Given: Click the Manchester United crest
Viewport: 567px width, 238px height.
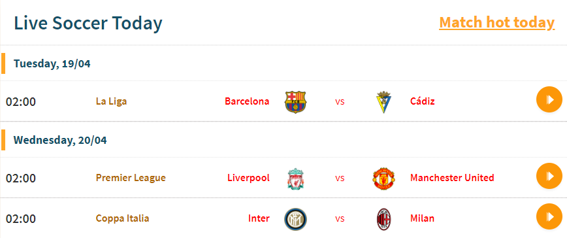Looking at the screenshot, I should (383, 178).
